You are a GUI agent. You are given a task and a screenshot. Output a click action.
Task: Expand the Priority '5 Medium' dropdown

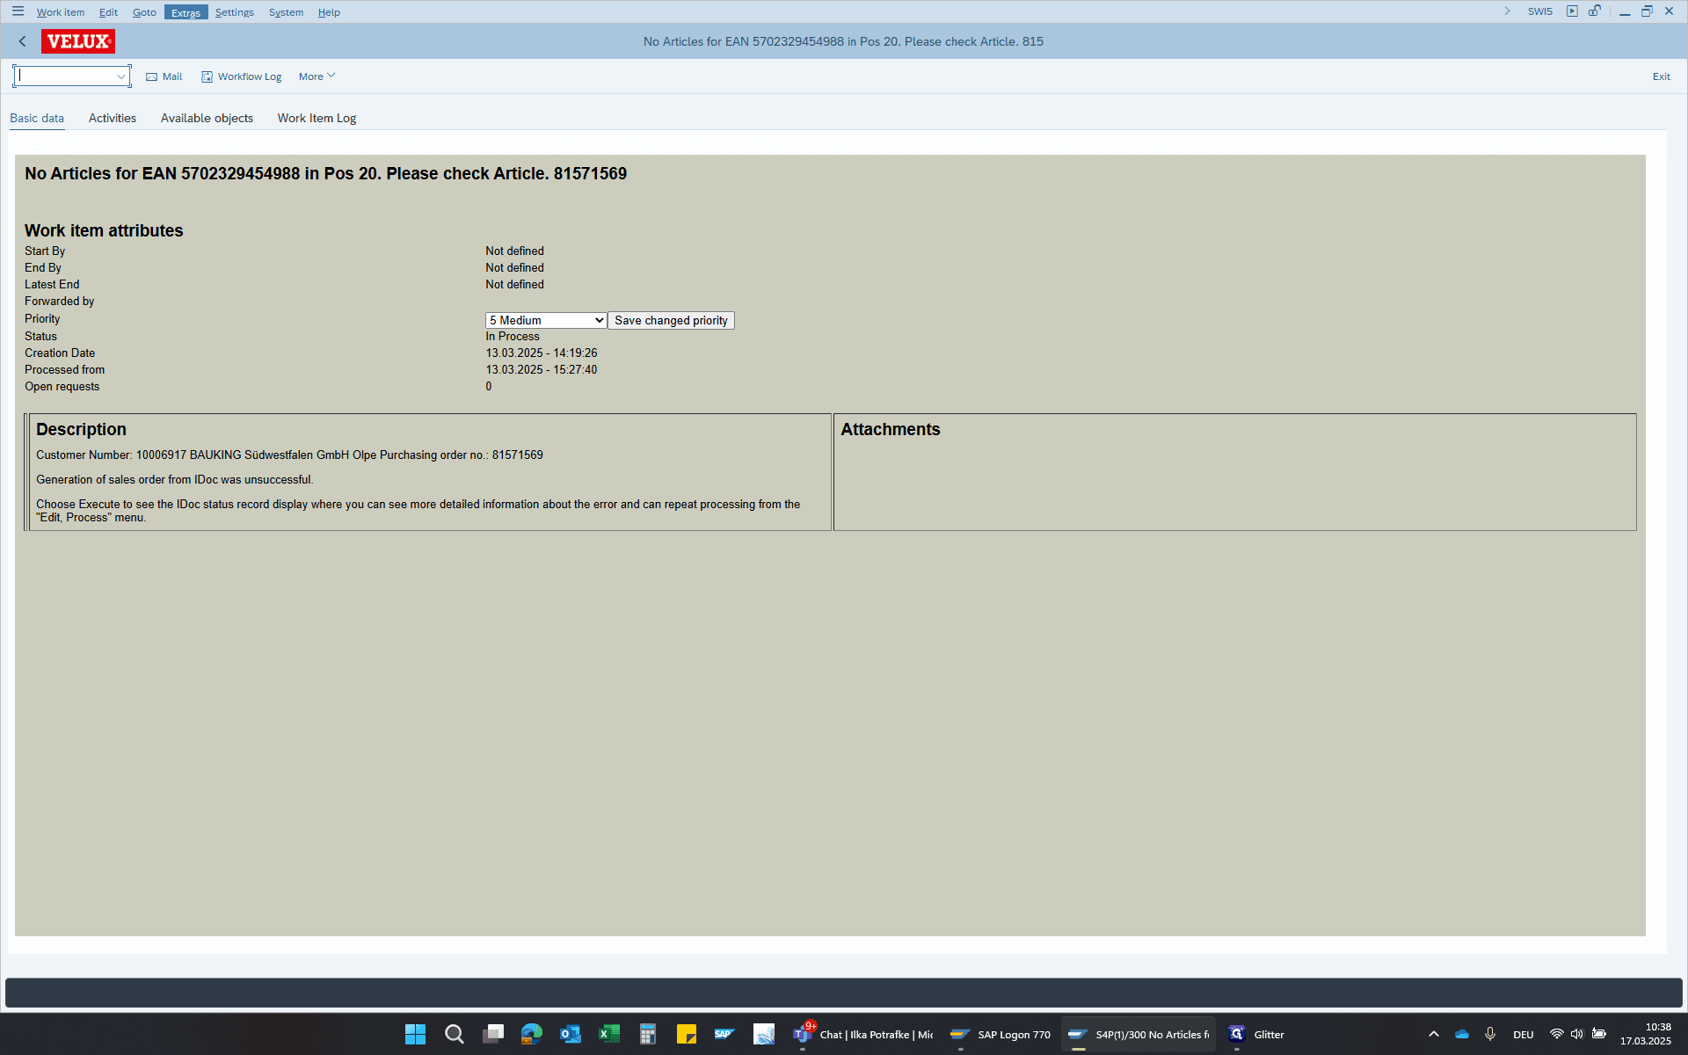point(546,320)
